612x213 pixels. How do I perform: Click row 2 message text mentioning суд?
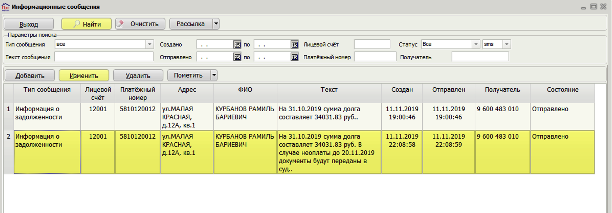(x=329, y=152)
